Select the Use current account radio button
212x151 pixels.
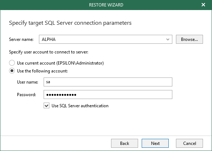(12, 63)
